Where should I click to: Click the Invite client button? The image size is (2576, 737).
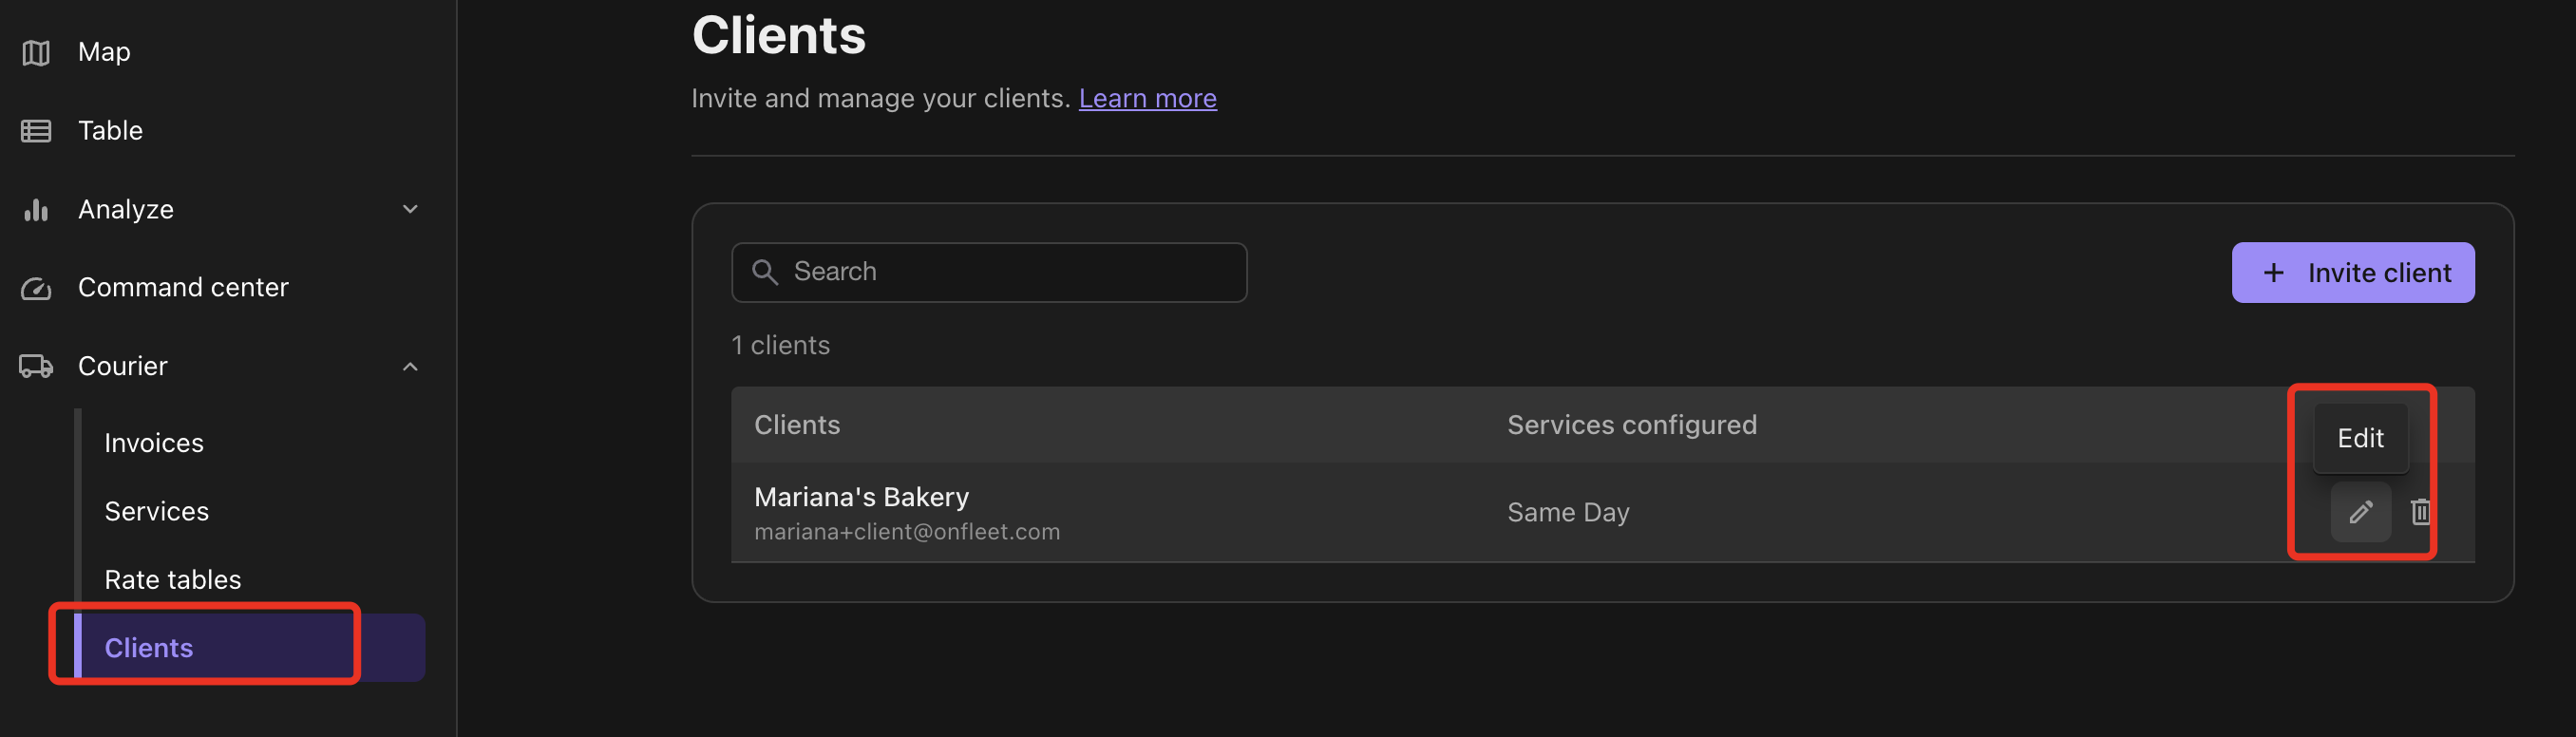[2353, 272]
